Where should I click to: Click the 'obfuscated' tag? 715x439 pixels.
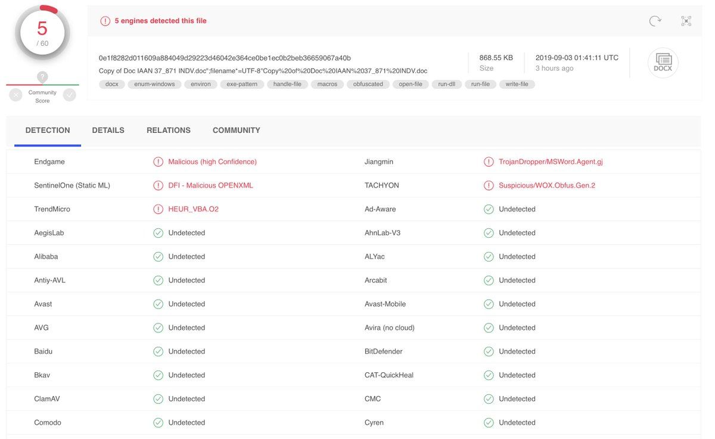(368, 85)
